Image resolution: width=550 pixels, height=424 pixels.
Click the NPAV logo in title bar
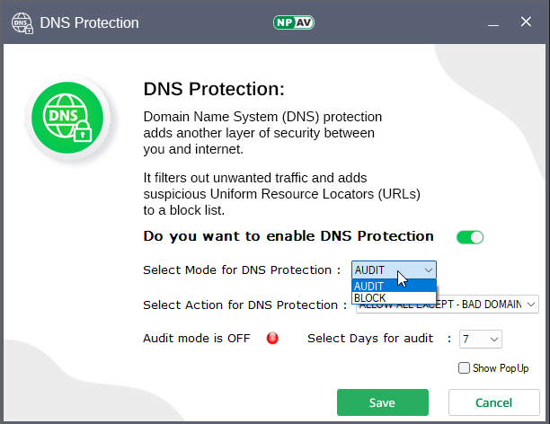pos(293,22)
